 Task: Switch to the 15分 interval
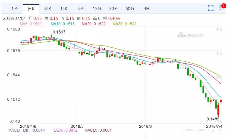(97, 9)
